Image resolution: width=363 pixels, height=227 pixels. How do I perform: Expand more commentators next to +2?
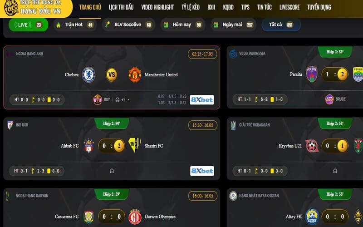tap(129, 100)
